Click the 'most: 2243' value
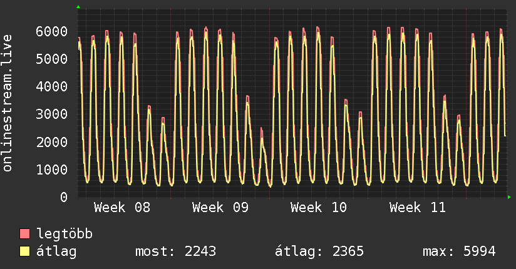 [175, 251]
